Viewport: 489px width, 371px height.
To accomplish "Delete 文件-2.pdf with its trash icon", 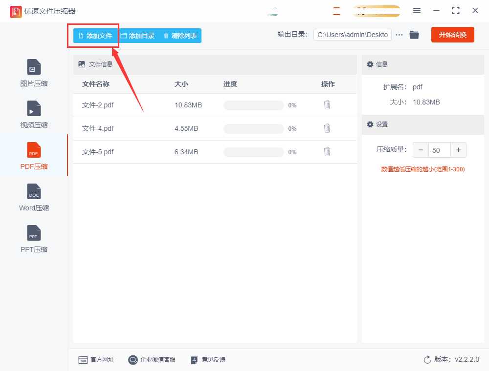I will (327, 105).
